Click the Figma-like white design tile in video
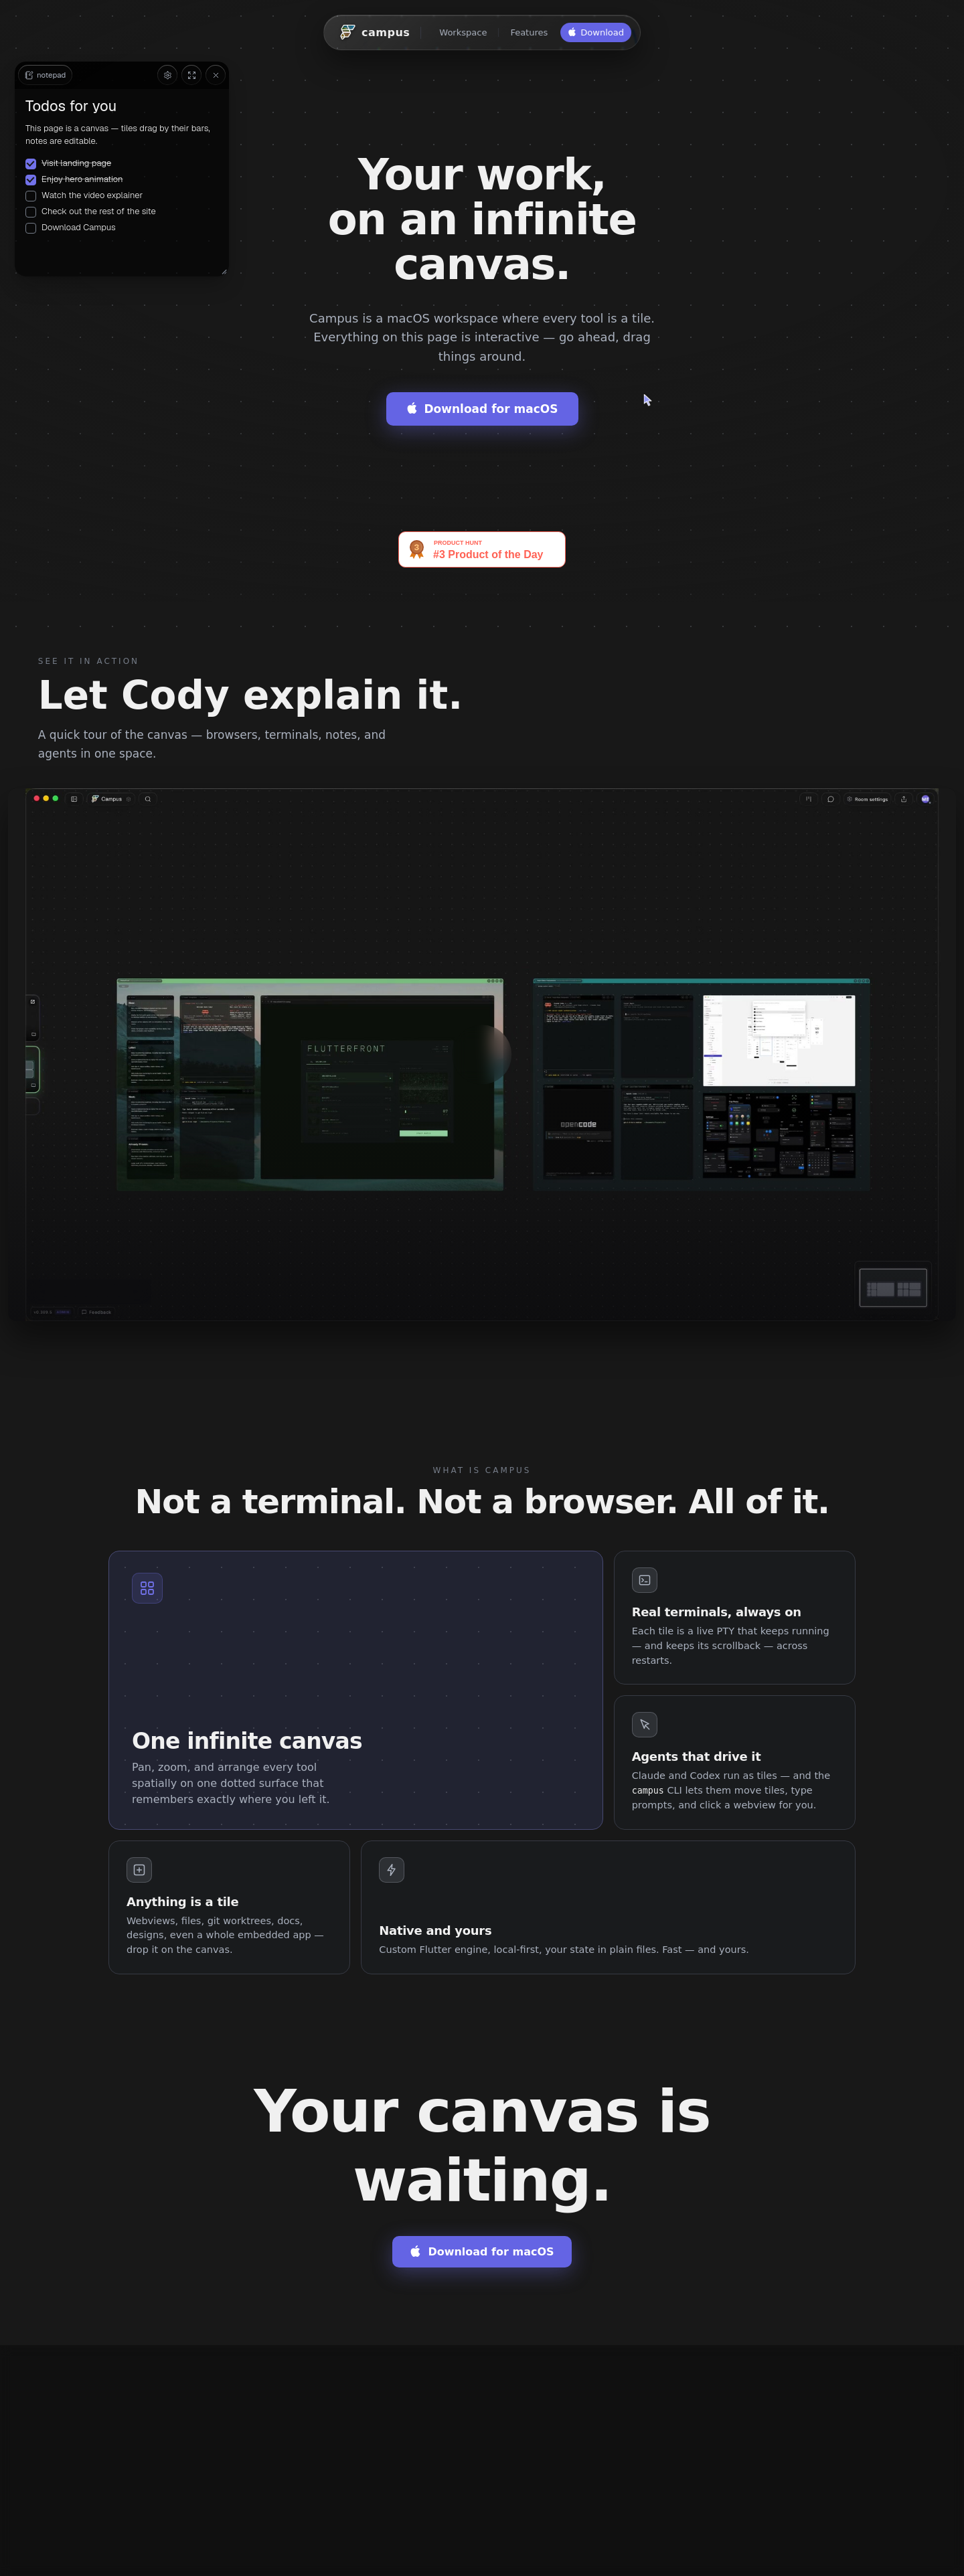The height and width of the screenshot is (2576, 964). tap(779, 1040)
